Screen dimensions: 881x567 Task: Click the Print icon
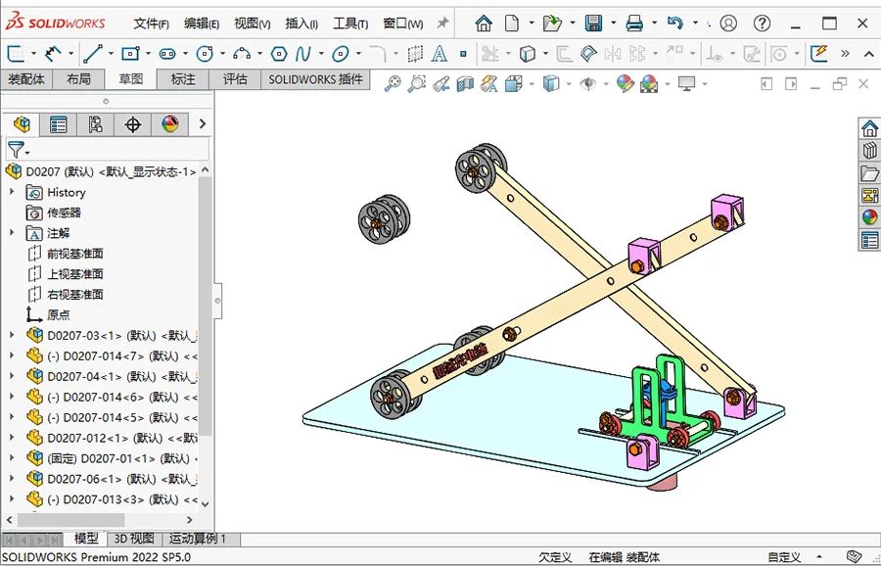634,24
